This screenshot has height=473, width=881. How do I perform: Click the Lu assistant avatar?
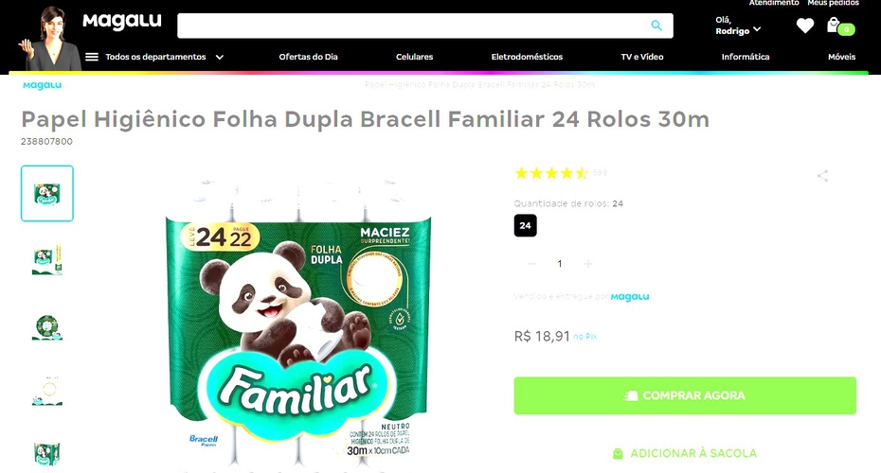click(x=49, y=38)
